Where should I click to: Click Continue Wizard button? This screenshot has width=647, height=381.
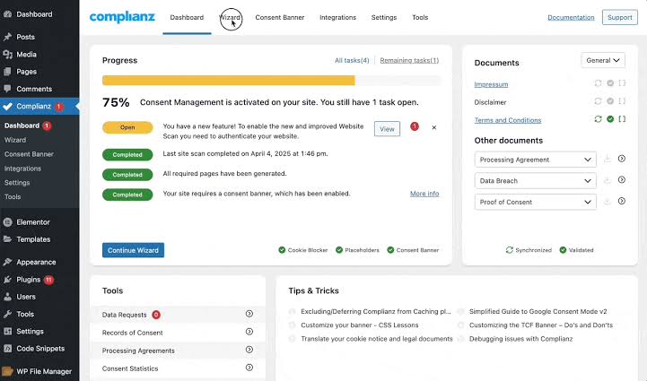(x=133, y=250)
